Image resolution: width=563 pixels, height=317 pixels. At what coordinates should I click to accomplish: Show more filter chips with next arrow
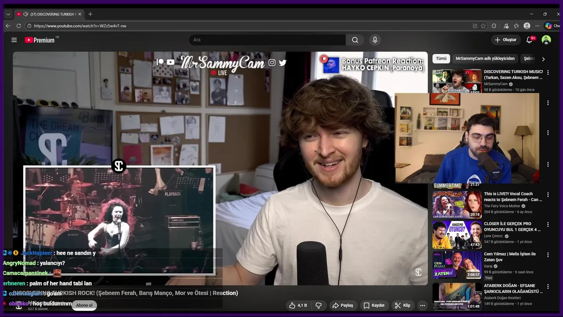(543, 59)
